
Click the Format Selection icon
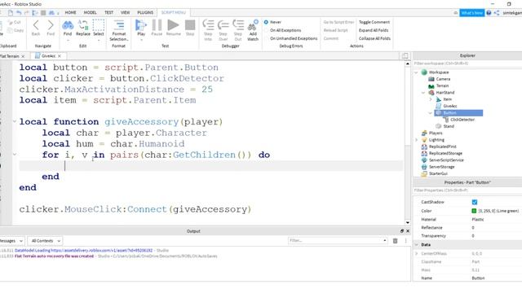coord(119,25)
